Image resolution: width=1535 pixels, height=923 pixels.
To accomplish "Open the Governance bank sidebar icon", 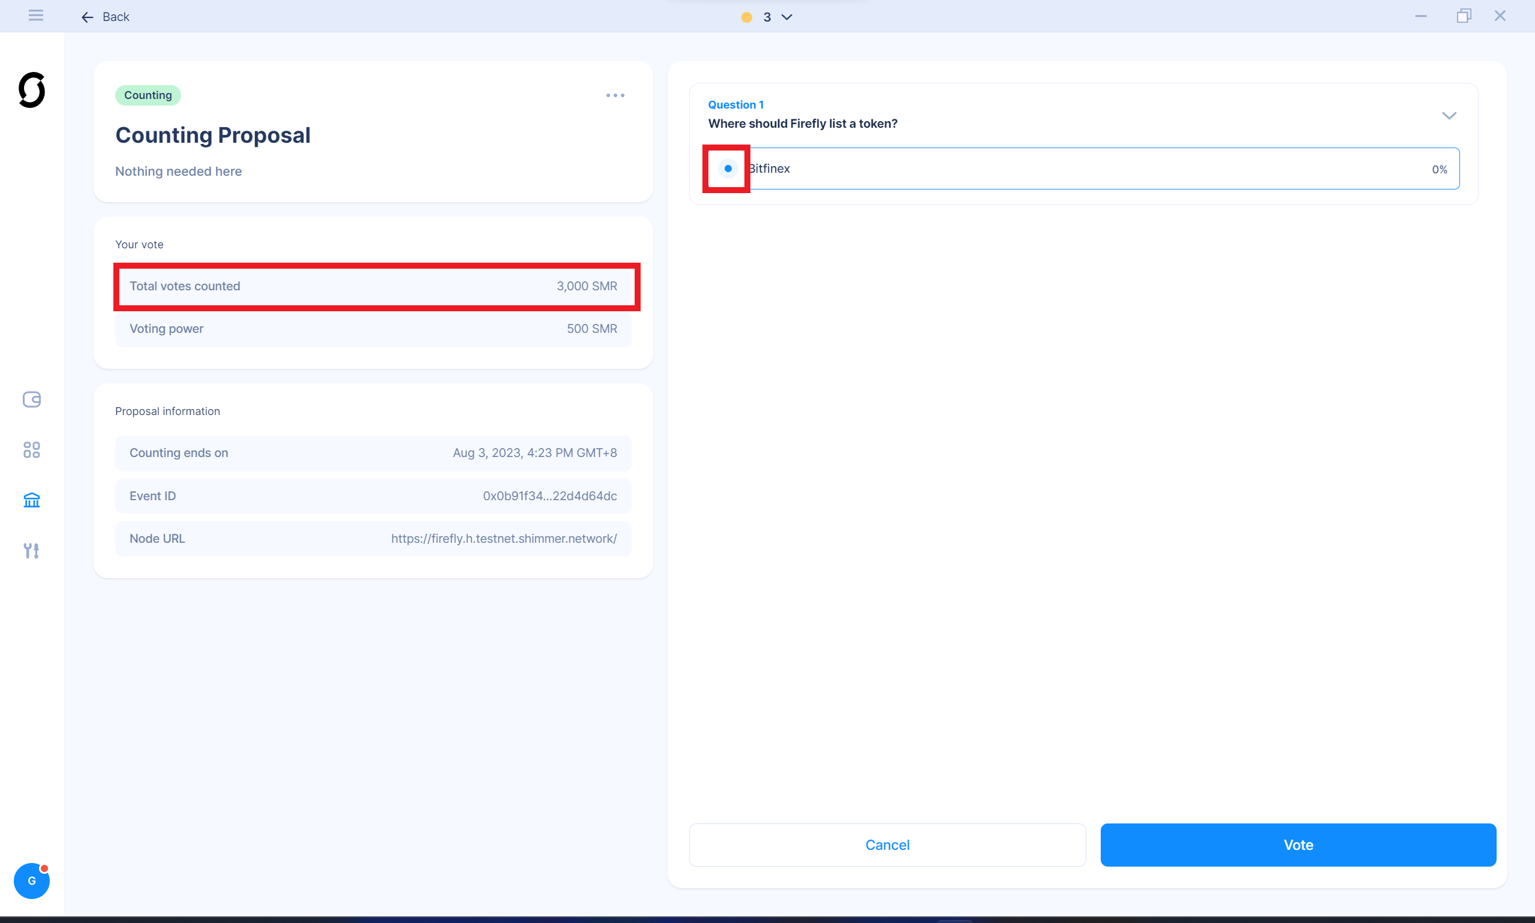I will [32, 500].
